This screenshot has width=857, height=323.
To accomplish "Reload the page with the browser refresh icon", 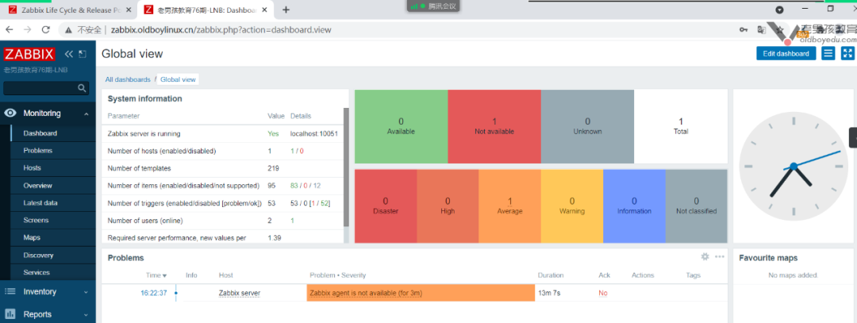I will coord(45,29).
